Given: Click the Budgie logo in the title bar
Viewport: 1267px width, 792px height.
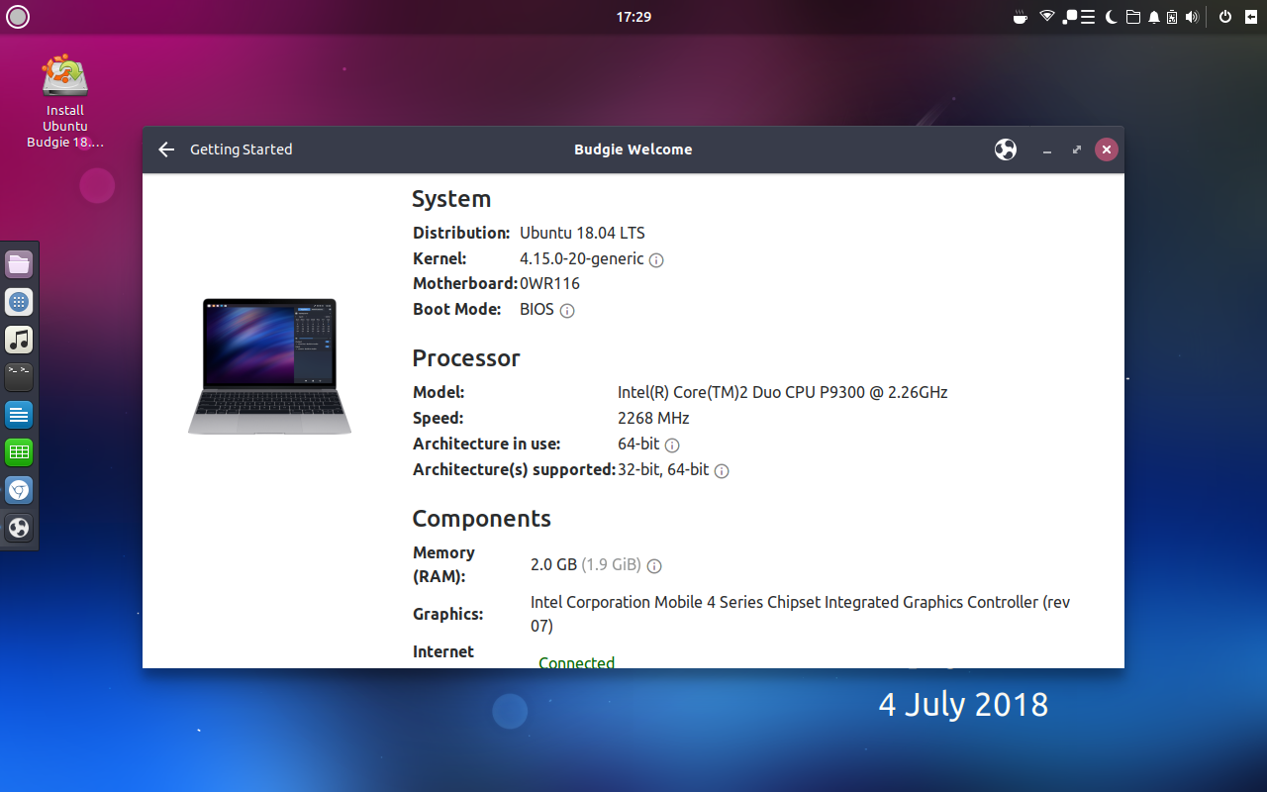Looking at the screenshot, I should (1006, 149).
